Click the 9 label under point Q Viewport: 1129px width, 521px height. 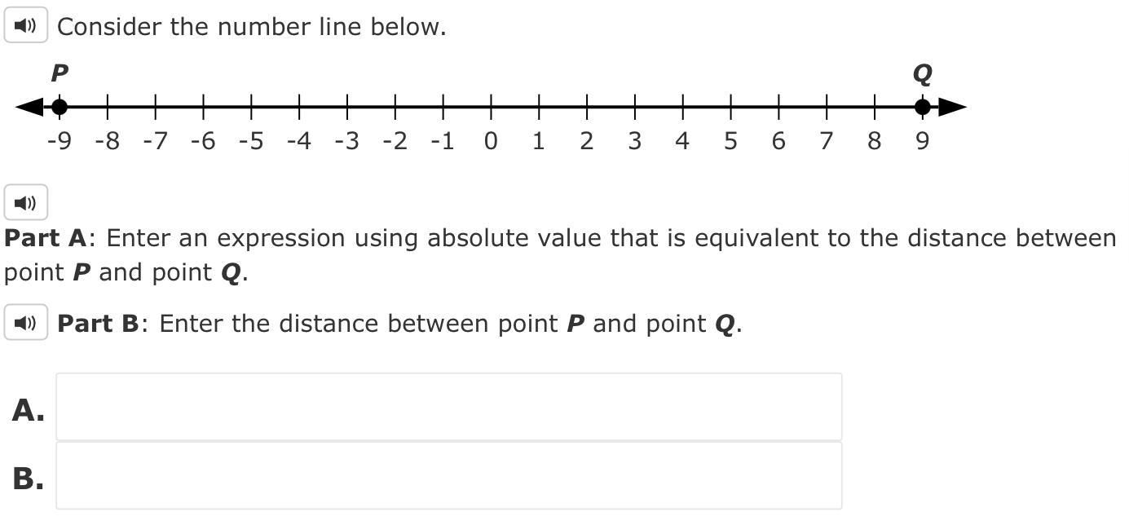point(922,141)
